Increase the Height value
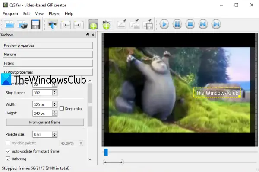 [x=54, y=112]
